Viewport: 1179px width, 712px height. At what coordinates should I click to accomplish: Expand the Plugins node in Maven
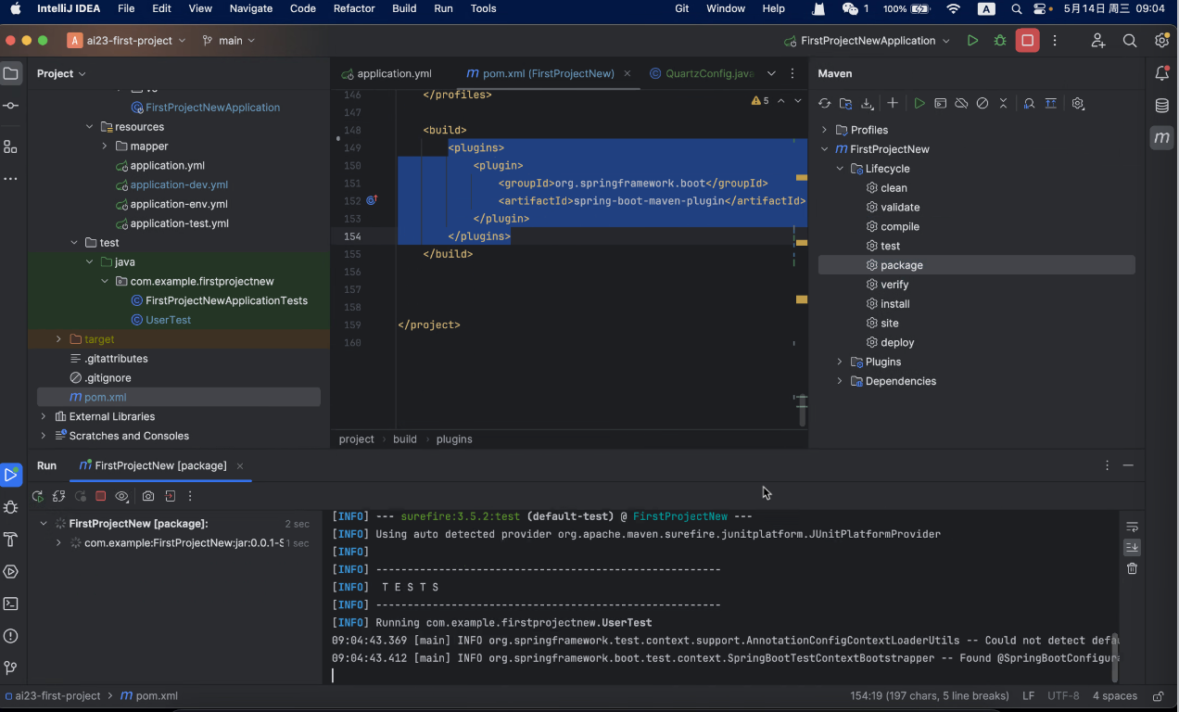coord(840,362)
